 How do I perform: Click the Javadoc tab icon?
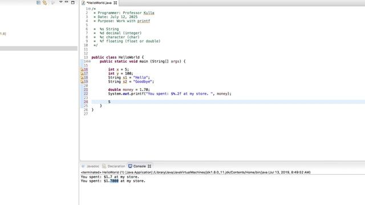coord(83,166)
